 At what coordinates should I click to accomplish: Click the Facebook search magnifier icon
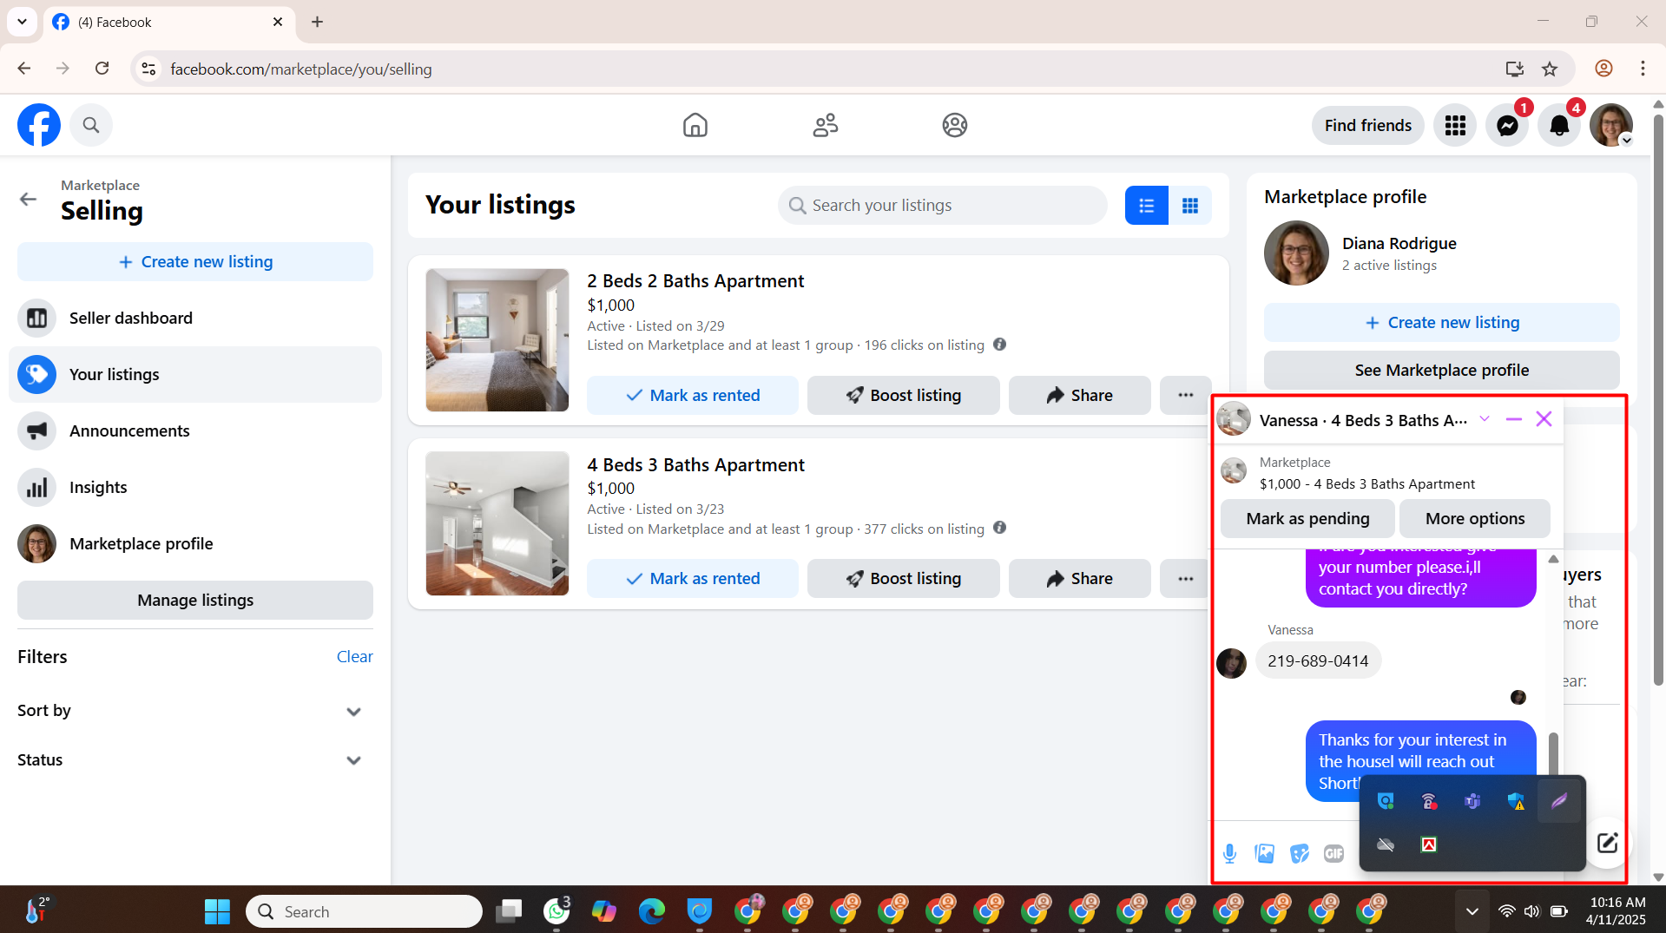[91, 125]
